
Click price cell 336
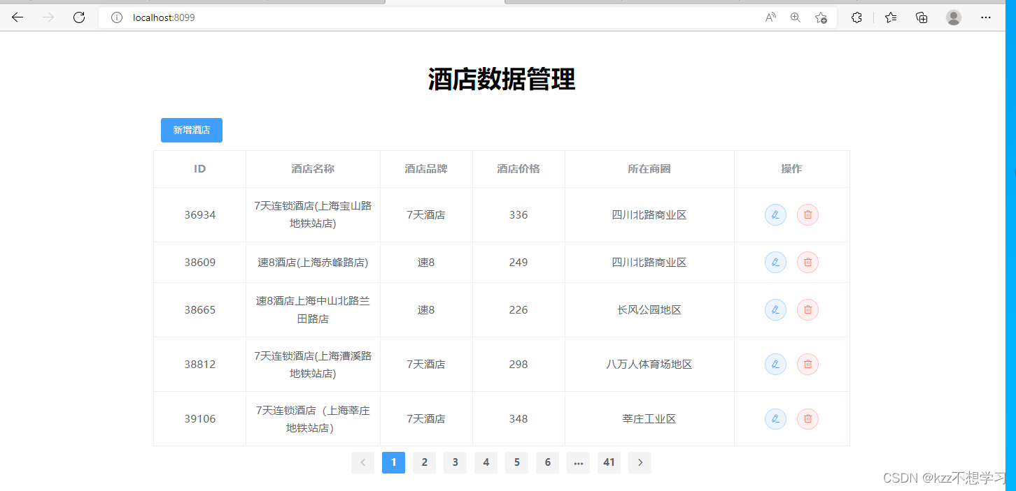point(518,215)
